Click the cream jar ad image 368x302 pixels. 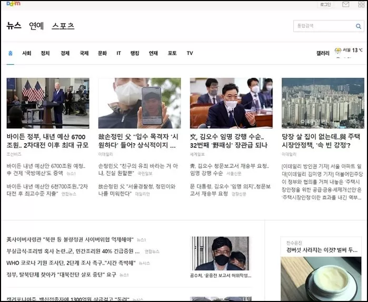(x=321, y=279)
